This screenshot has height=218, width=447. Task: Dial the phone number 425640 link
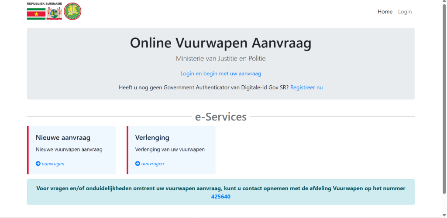coord(220,197)
